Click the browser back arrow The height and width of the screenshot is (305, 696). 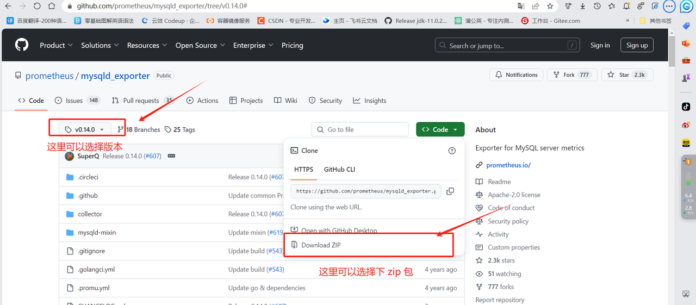8,6
